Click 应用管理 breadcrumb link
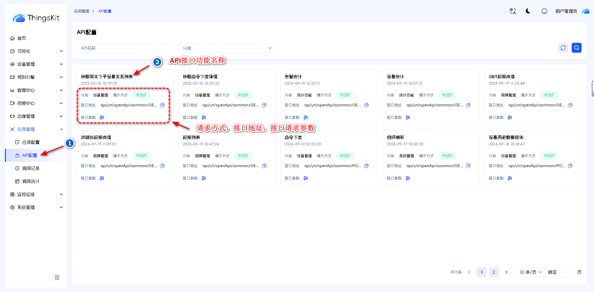 tap(81, 11)
